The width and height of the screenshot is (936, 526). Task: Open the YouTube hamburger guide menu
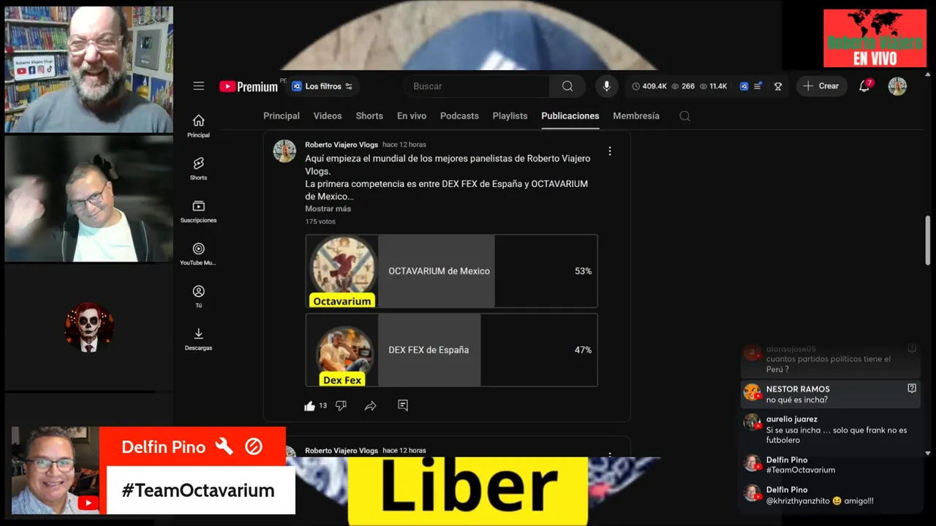(x=199, y=86)
